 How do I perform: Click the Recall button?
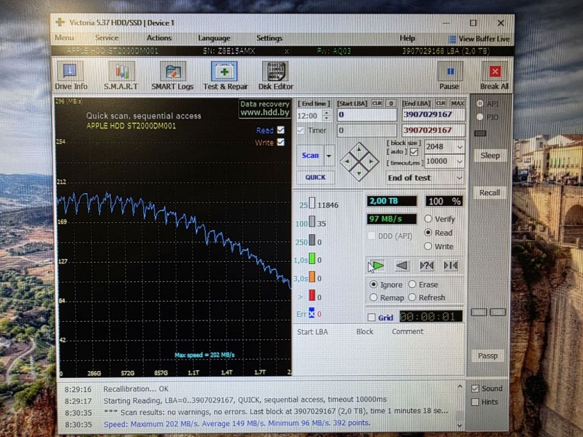pos(490,192)
